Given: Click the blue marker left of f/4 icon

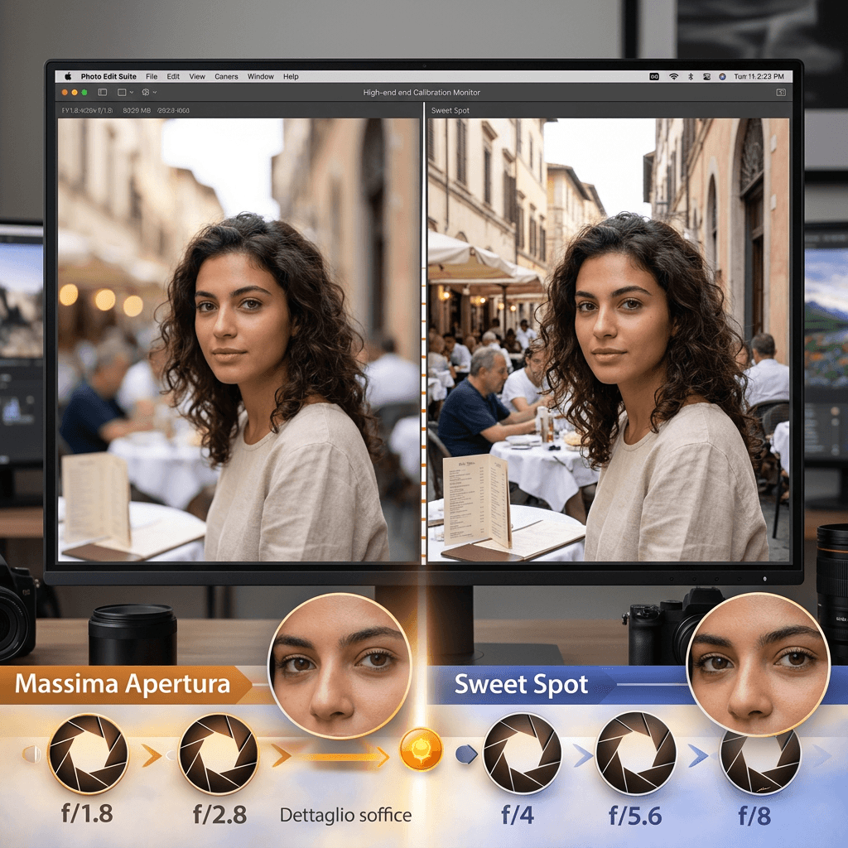Looking at the screenshot, I should pos(466,754).
